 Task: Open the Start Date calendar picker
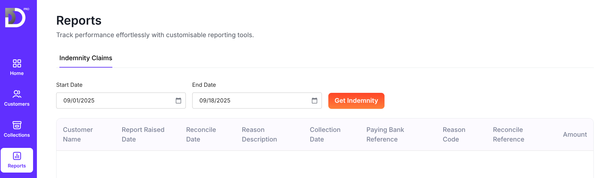pos(178,101)
